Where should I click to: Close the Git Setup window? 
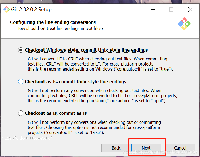190,10
